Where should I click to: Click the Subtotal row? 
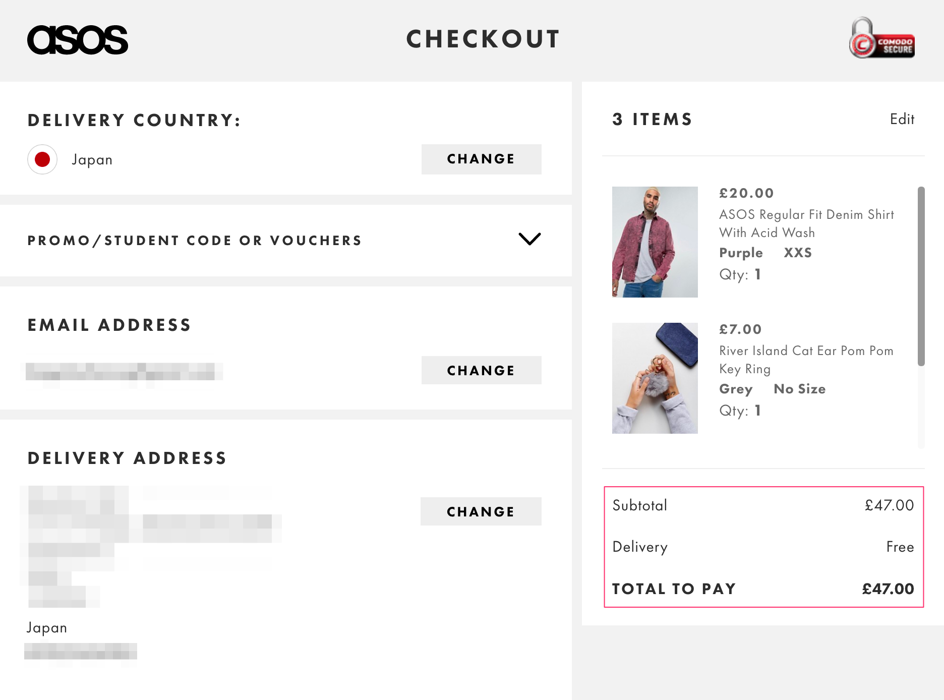[x=761, y=505]
